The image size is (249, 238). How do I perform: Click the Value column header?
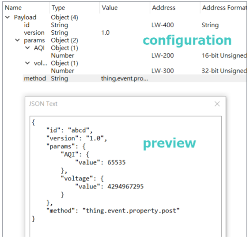pos(124,8)
